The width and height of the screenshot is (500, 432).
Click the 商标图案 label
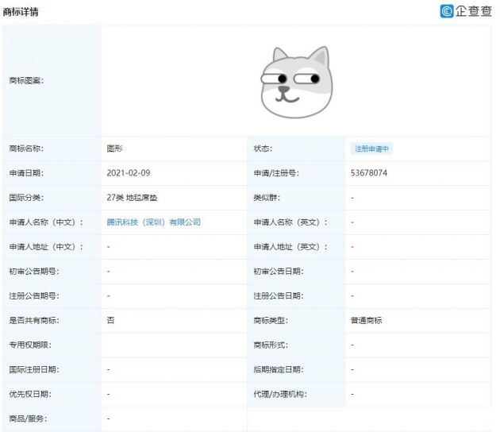point(26,81)
